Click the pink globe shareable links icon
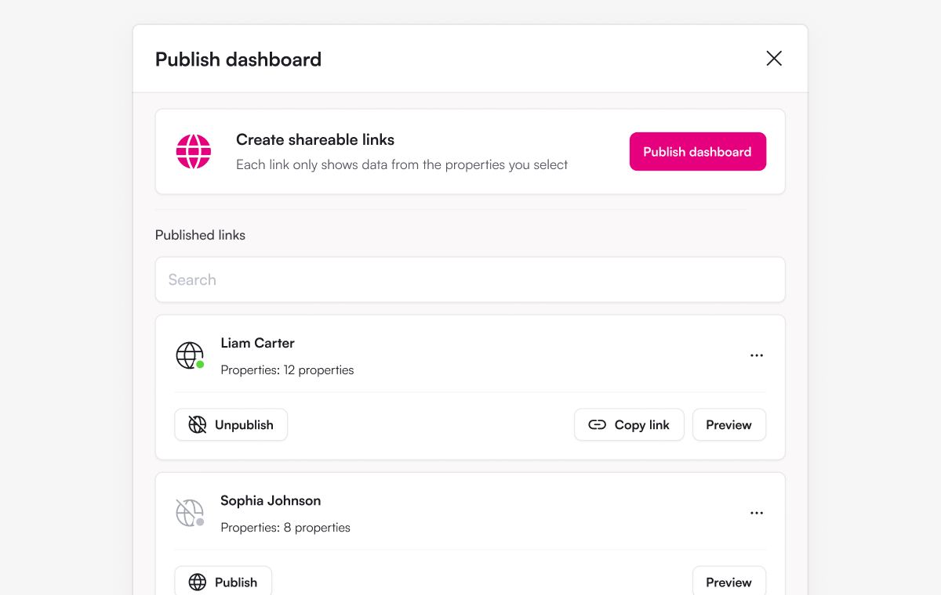 coord(194,152)
